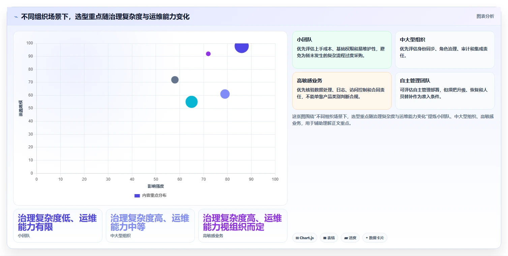The height and width of the screenshot is (256, 508).
Task: Open the 高敏感业务 orange card
Action: [342, 91]
